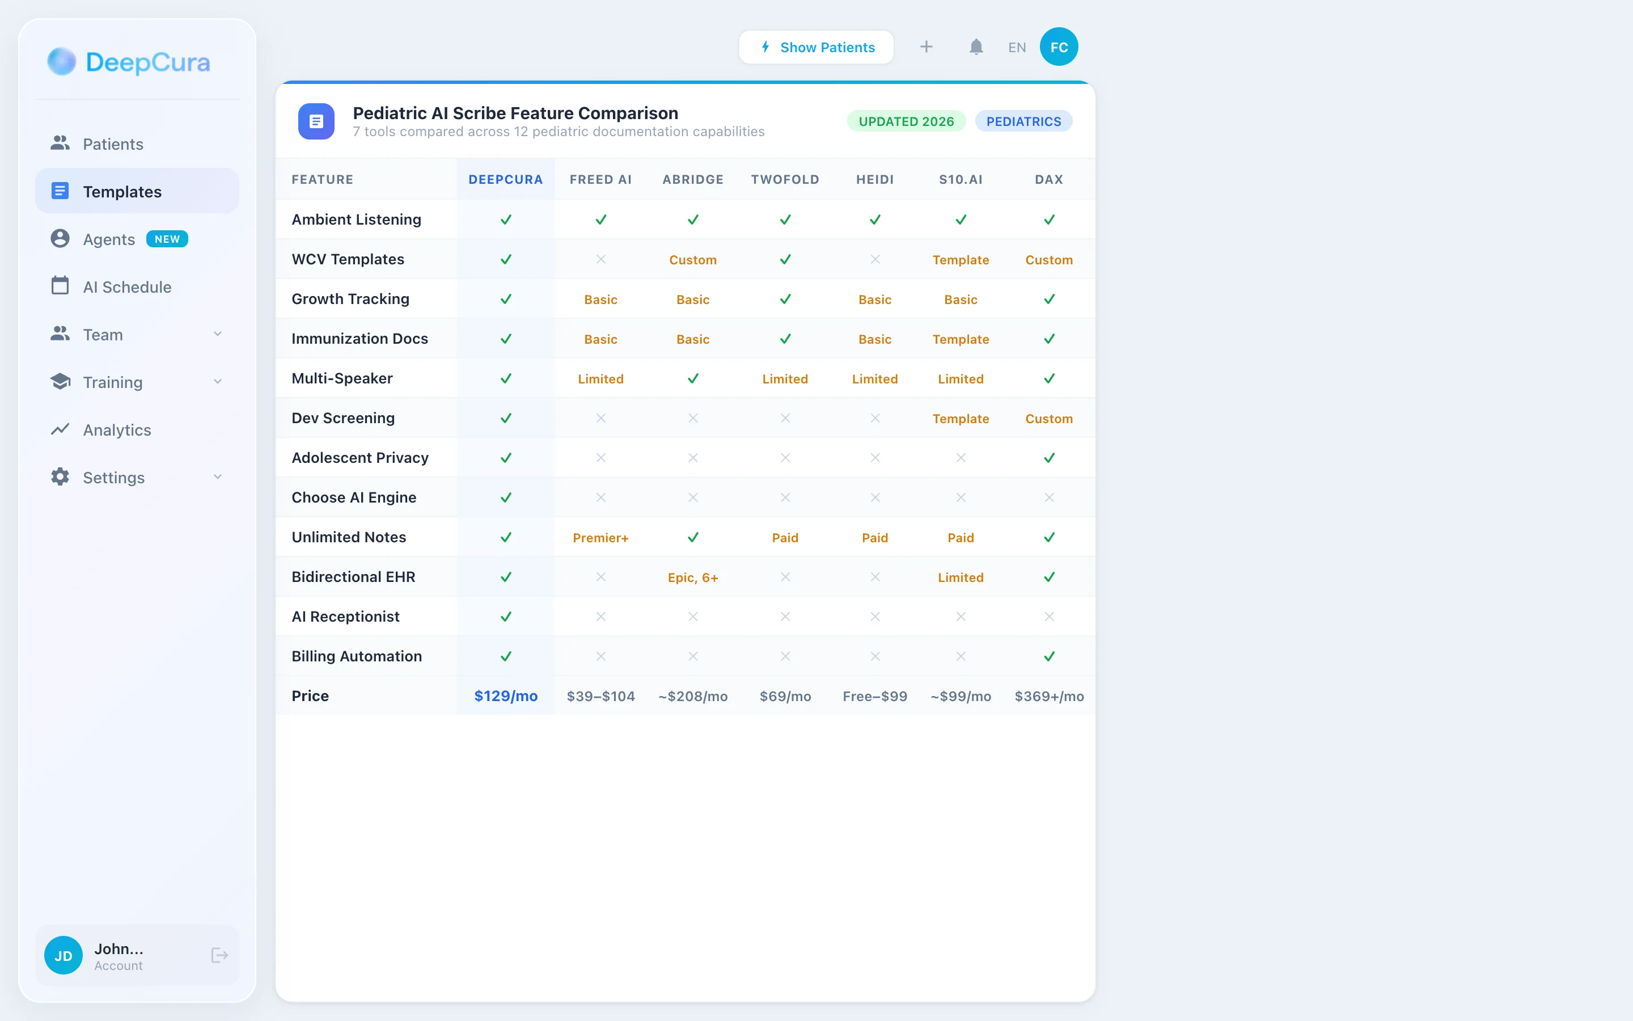The width and height of the screenshot is (1633, 1021).
Task: Expand the Settings section chevron
Action: (x=217, y=476)
